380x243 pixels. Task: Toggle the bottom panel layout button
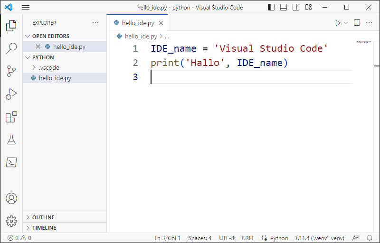[284, 8]
